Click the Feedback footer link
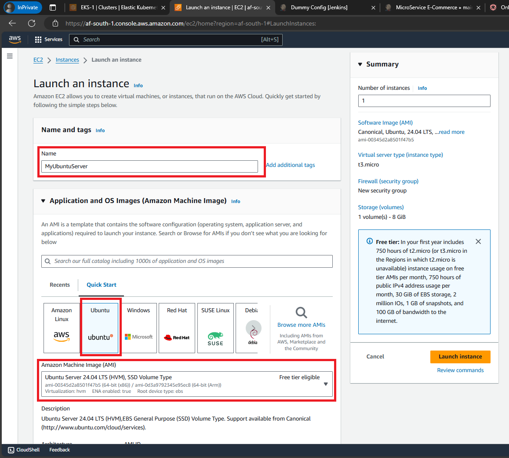 [x=60, y=450]
